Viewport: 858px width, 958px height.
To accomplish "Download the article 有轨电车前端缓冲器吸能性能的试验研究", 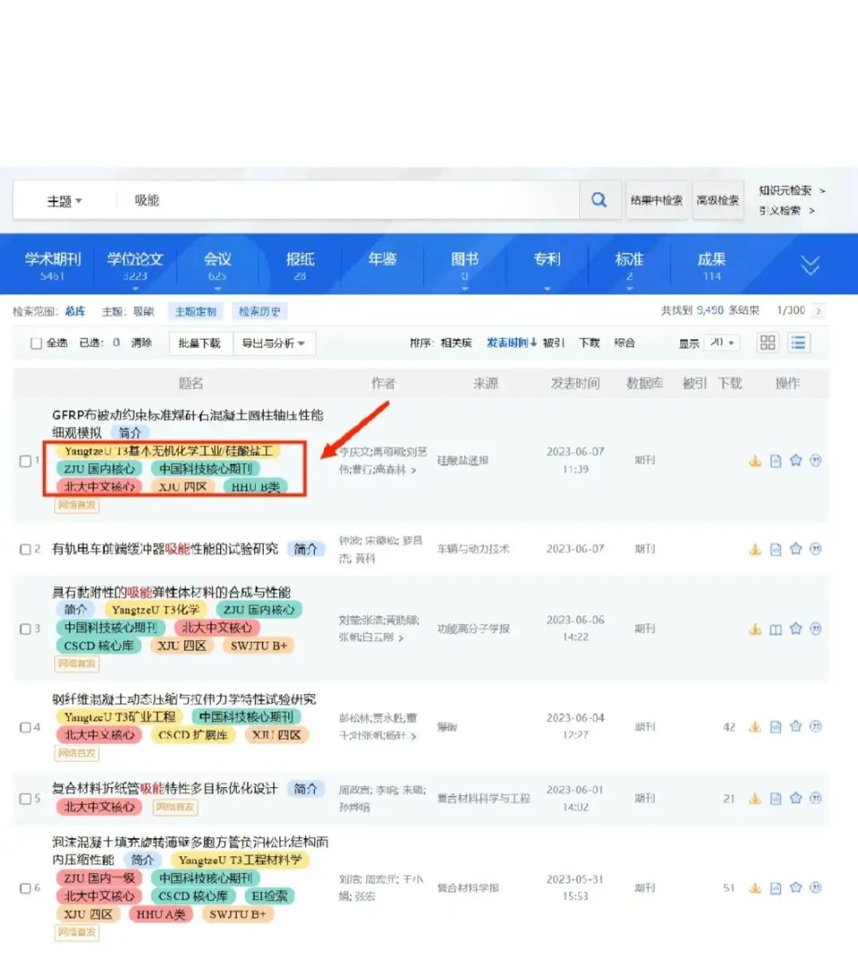I will 755,549.
